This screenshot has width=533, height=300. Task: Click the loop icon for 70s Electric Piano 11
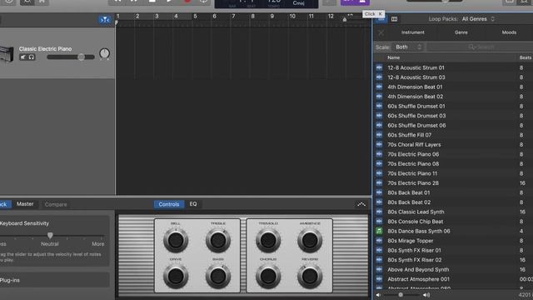[x=379, y=173]
